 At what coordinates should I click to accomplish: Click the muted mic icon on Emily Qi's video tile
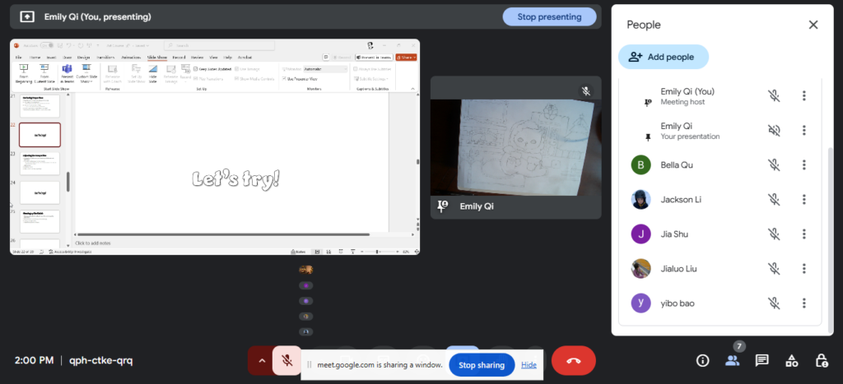click(586, 91)
